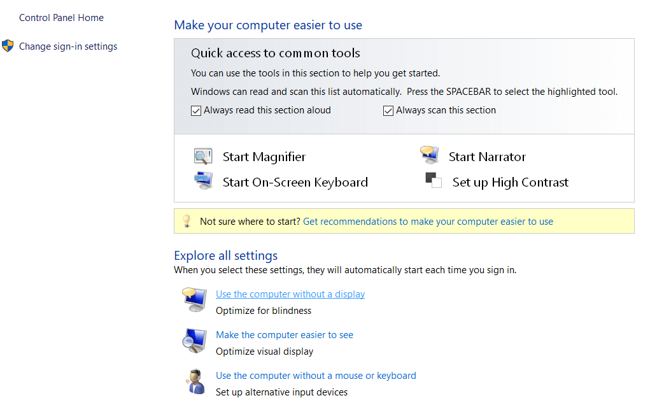Open Use the computer without a display
671x412 pixels.
290,294
